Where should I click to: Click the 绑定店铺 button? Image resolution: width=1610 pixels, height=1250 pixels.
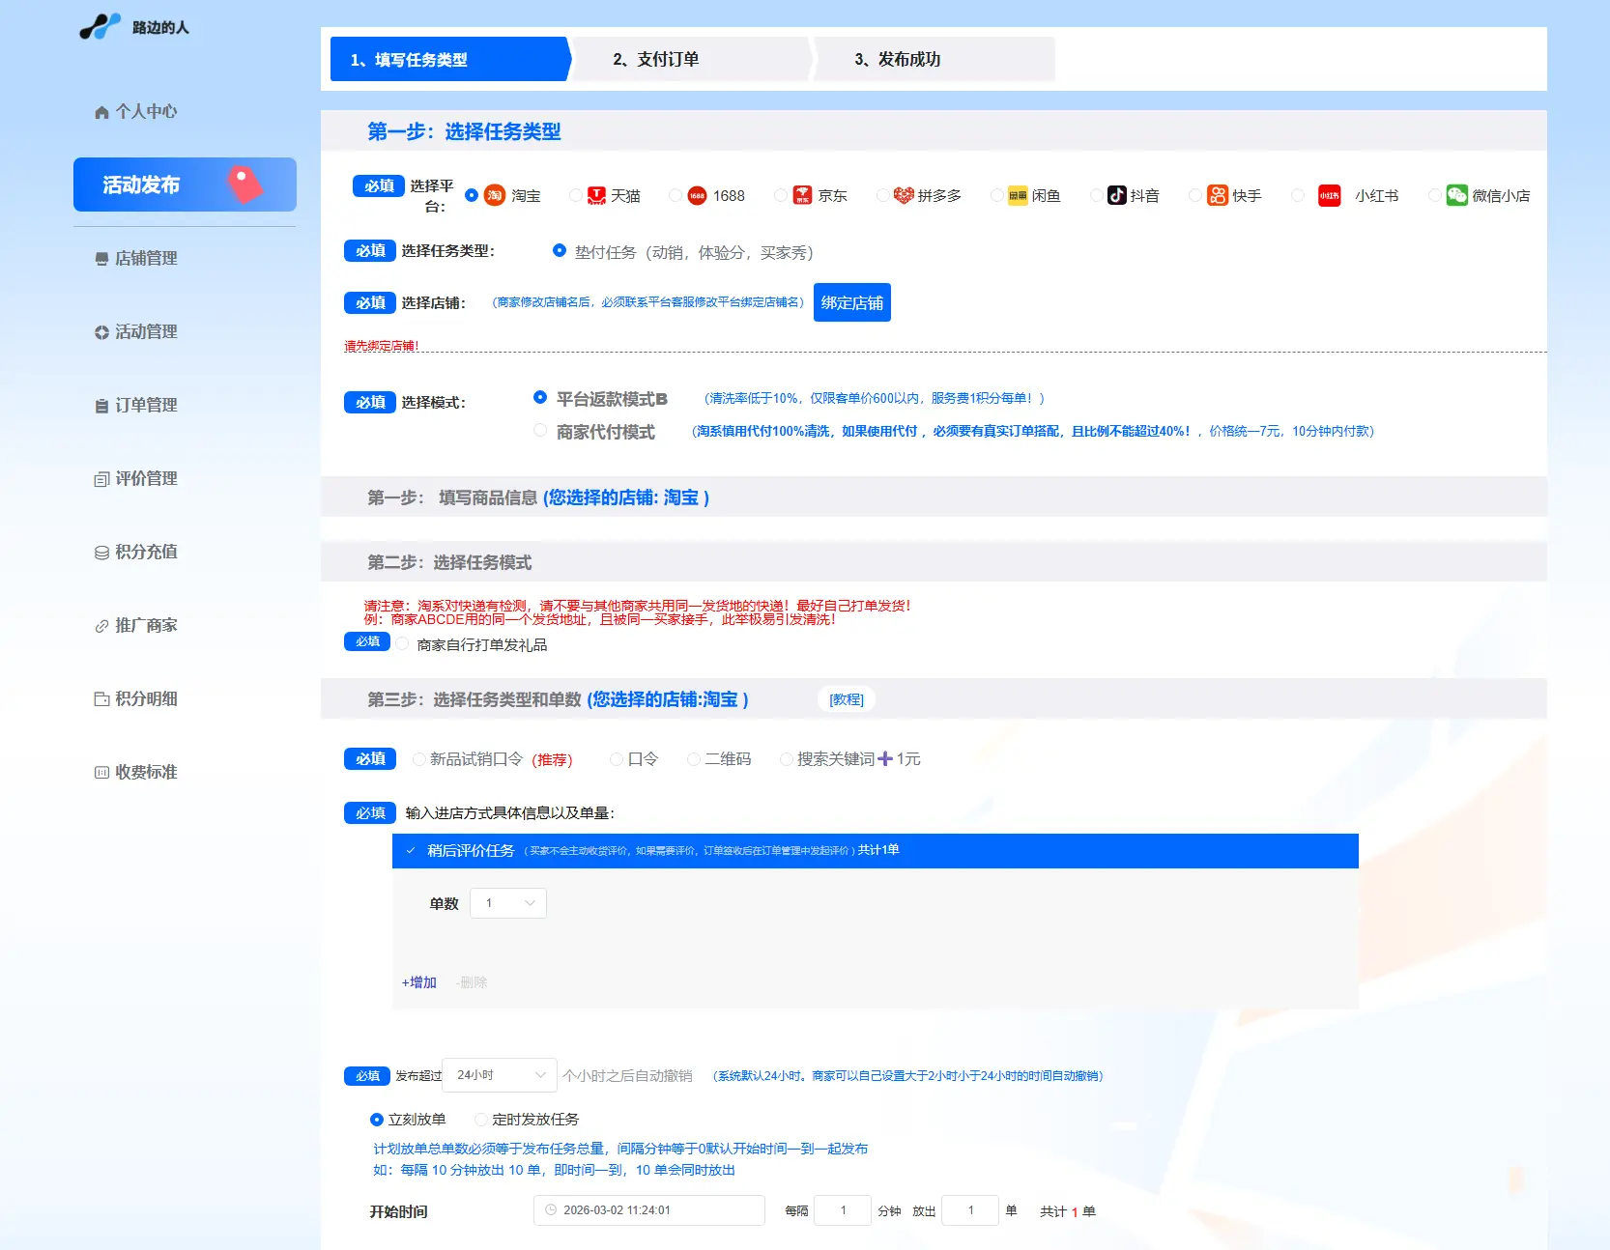(x=851, y=302)
